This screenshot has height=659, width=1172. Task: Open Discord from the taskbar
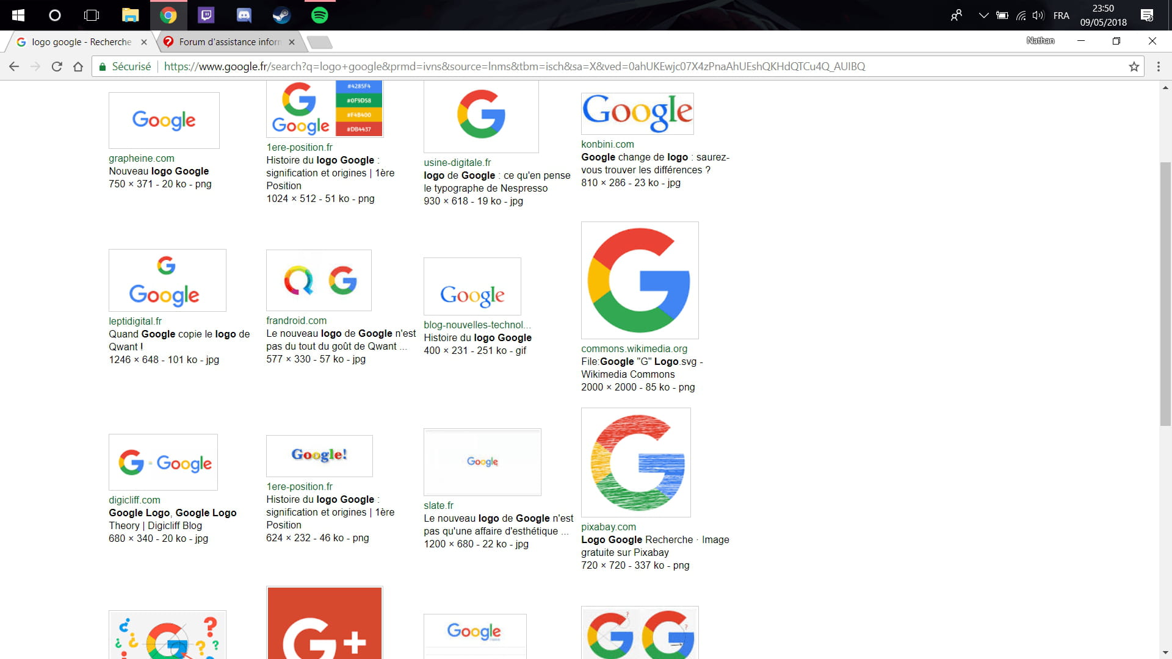pyautogui.click(x=244, y=15)
